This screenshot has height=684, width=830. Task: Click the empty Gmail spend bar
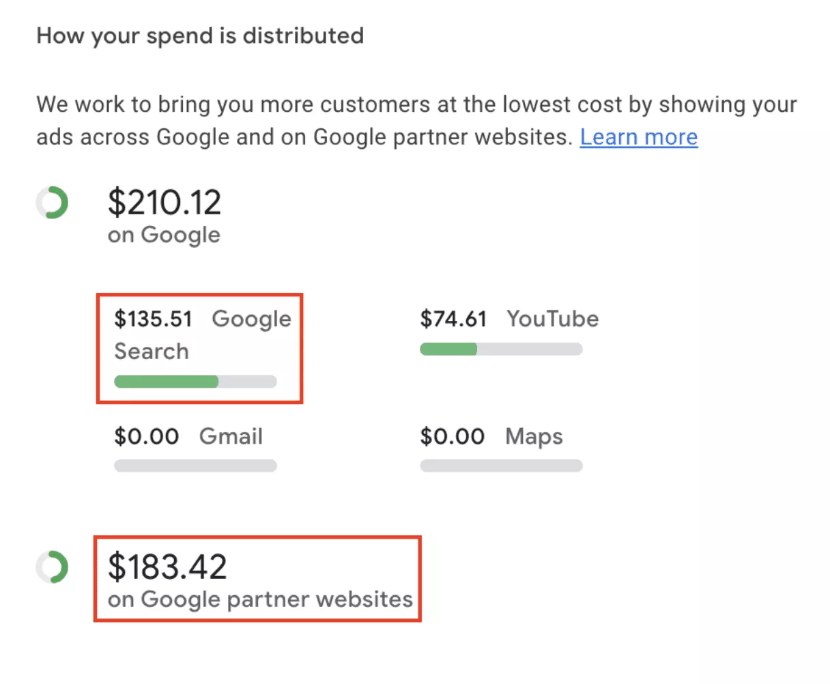195,466
